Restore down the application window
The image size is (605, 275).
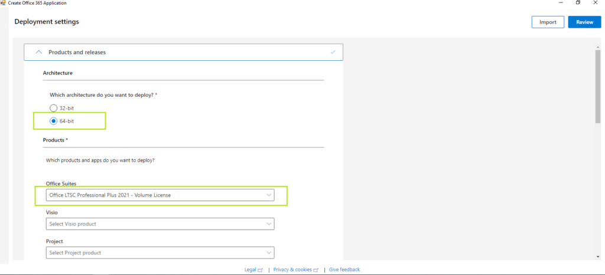tap(578, 3)
